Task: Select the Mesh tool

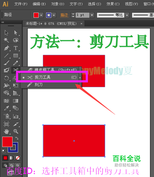Action: tap(6, 101)
